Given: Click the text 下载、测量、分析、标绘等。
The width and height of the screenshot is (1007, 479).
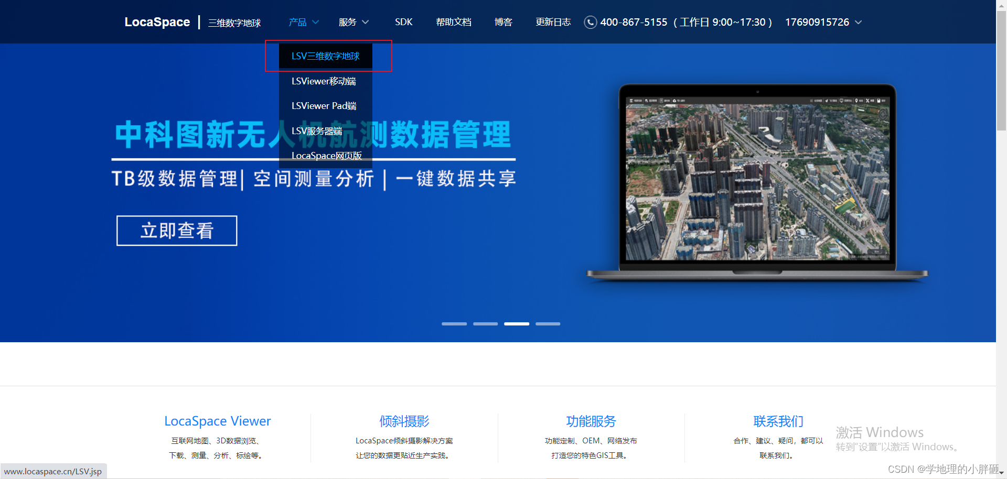Looking at the screenshot, I should 217,455.
